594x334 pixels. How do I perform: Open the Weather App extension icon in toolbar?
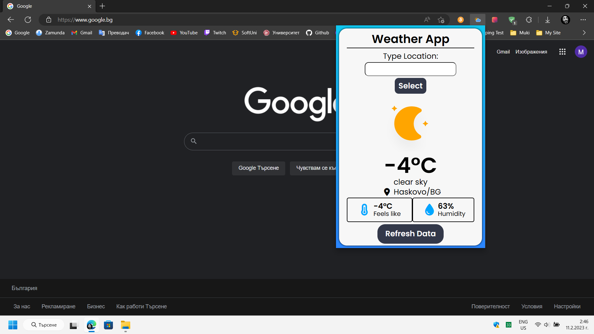478,19
